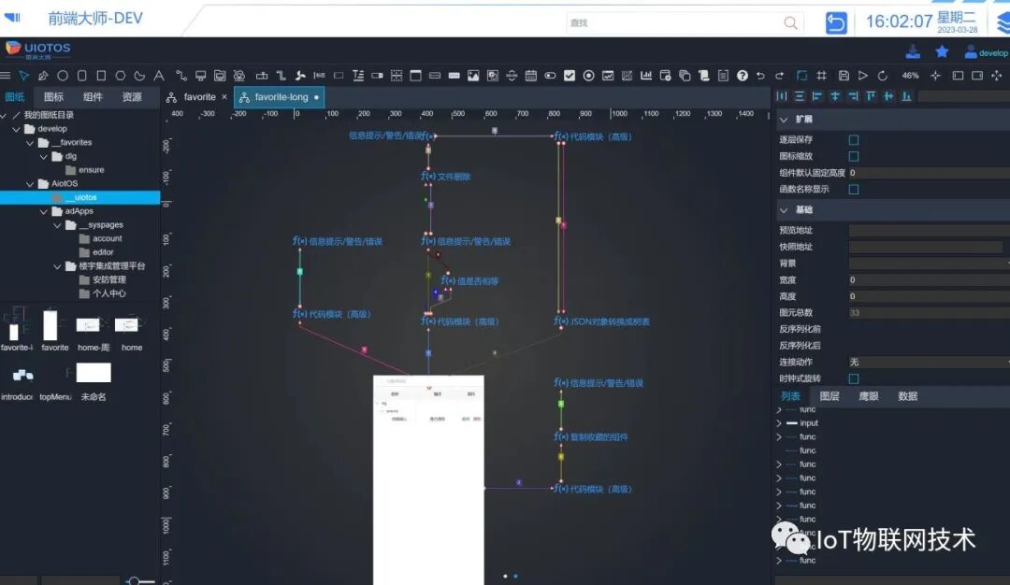Expand the input row in list
The image size is (1010, 585).
(779, 423)
